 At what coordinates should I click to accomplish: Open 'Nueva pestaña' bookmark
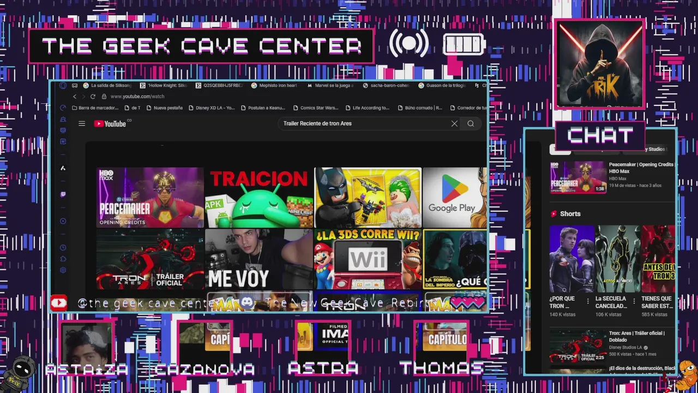coord(164,108)
